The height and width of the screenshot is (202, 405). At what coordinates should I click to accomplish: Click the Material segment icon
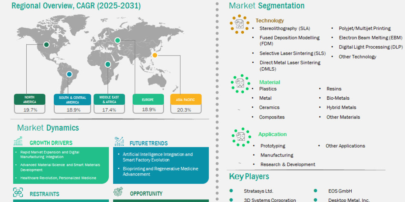tap(240, 83)
